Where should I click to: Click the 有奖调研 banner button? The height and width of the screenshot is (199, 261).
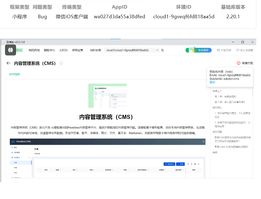[199, 50]
